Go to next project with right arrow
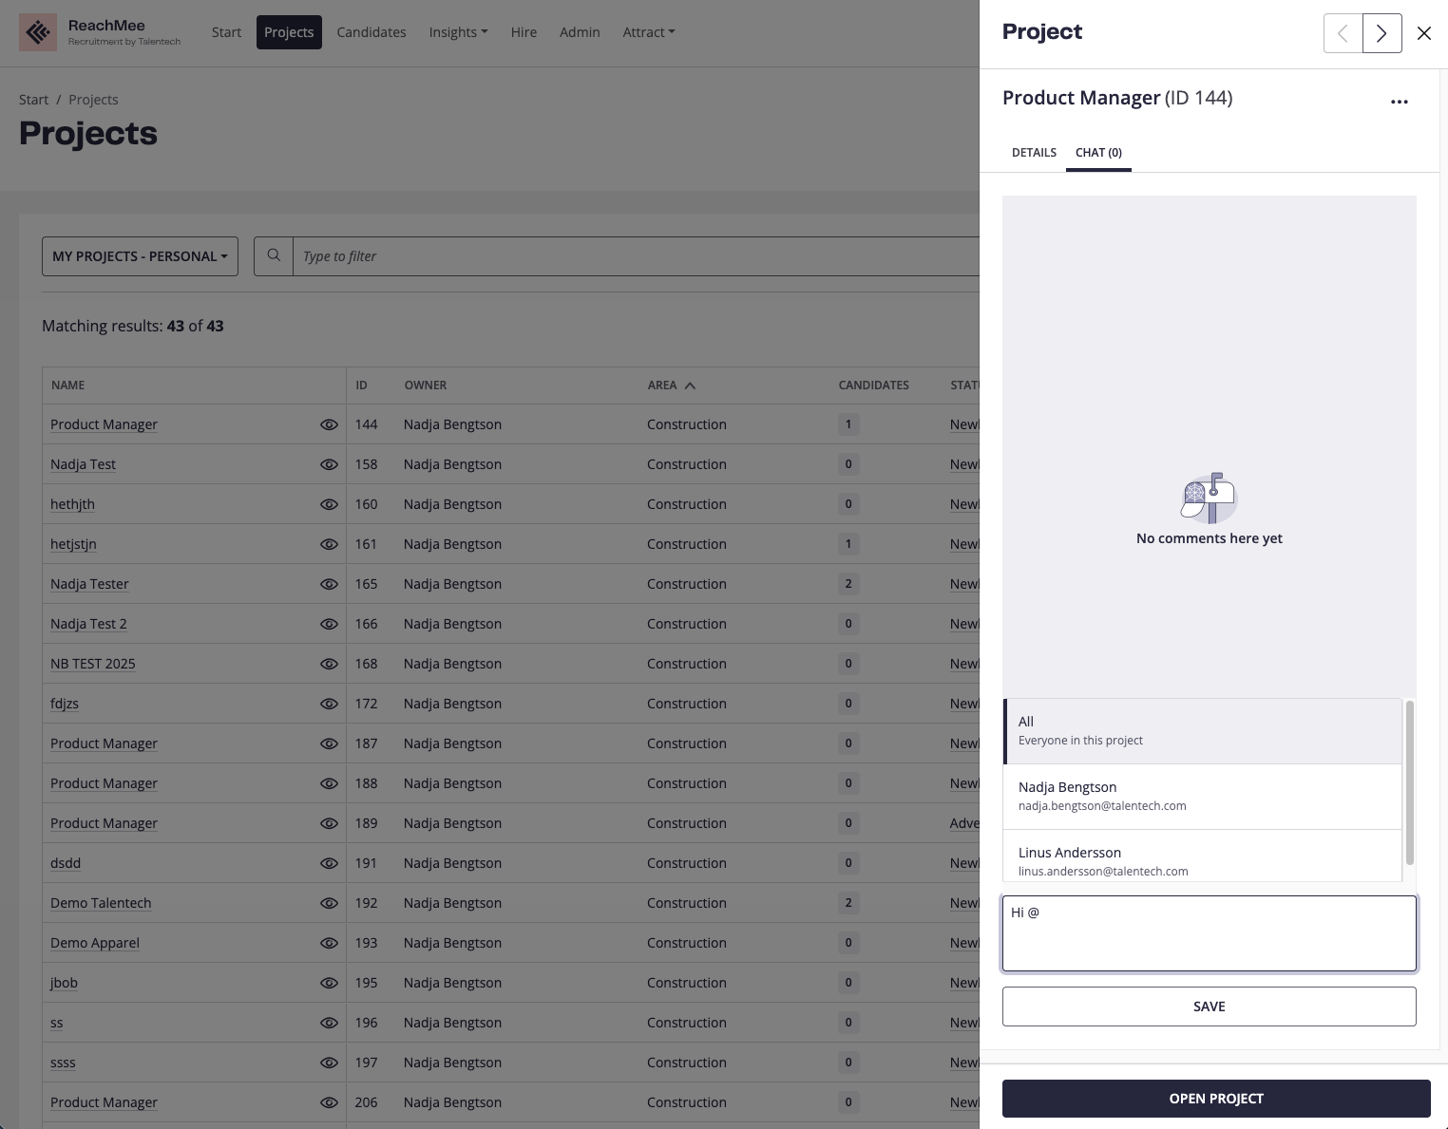The width and height of the screenshot is (1448, 1129). click(x=1381, y=34)
